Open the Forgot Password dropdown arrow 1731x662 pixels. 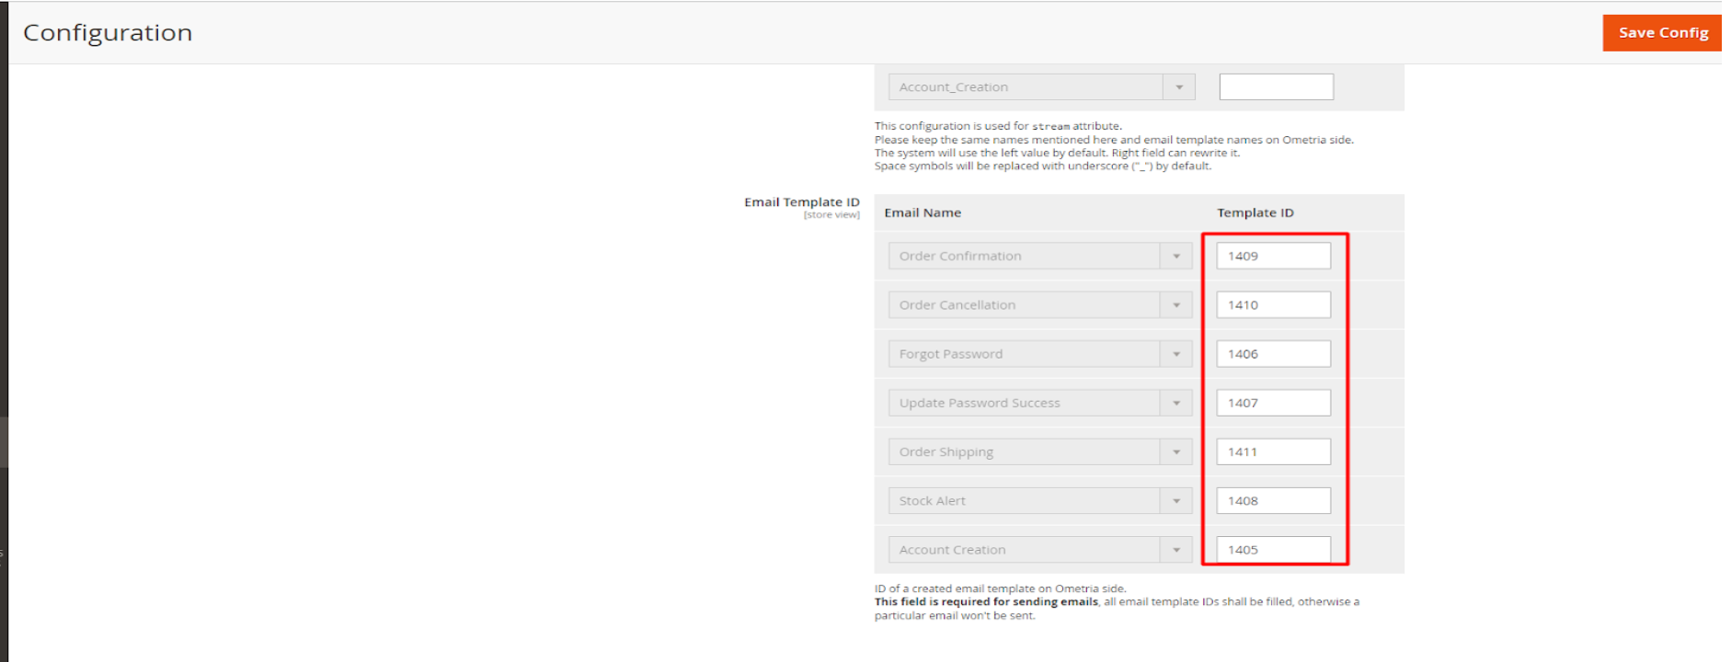point(1176,354)
